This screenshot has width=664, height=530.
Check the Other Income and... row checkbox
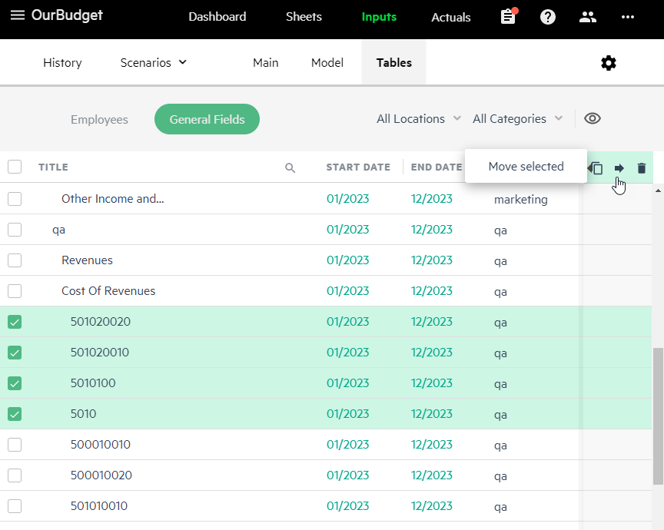point(15,198)
